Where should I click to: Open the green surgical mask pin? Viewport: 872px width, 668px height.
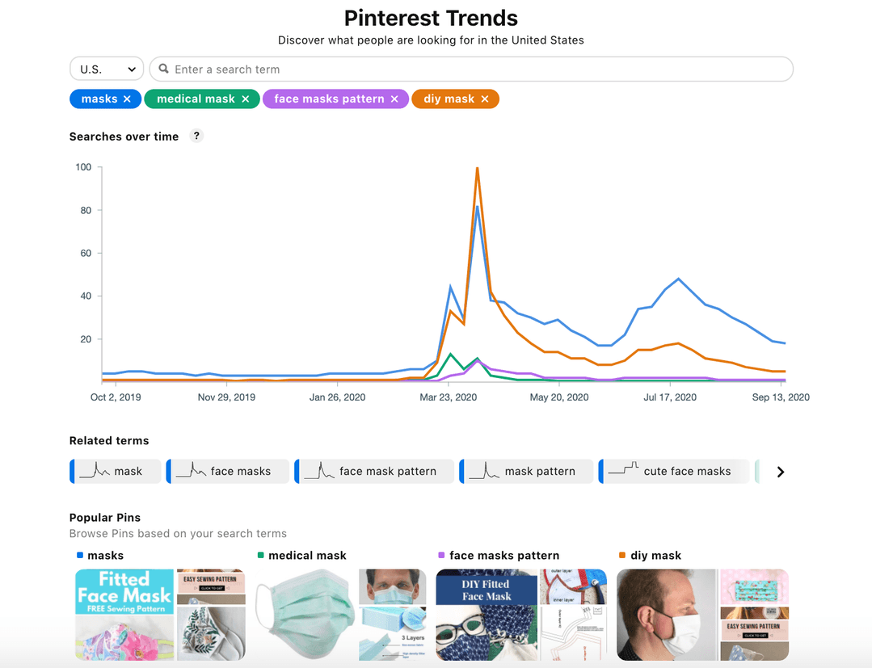pos(305,614)
